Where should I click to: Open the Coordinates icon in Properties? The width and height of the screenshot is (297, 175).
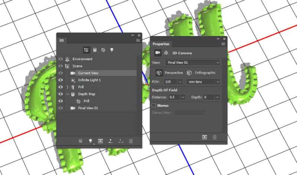tap(166, 53)
